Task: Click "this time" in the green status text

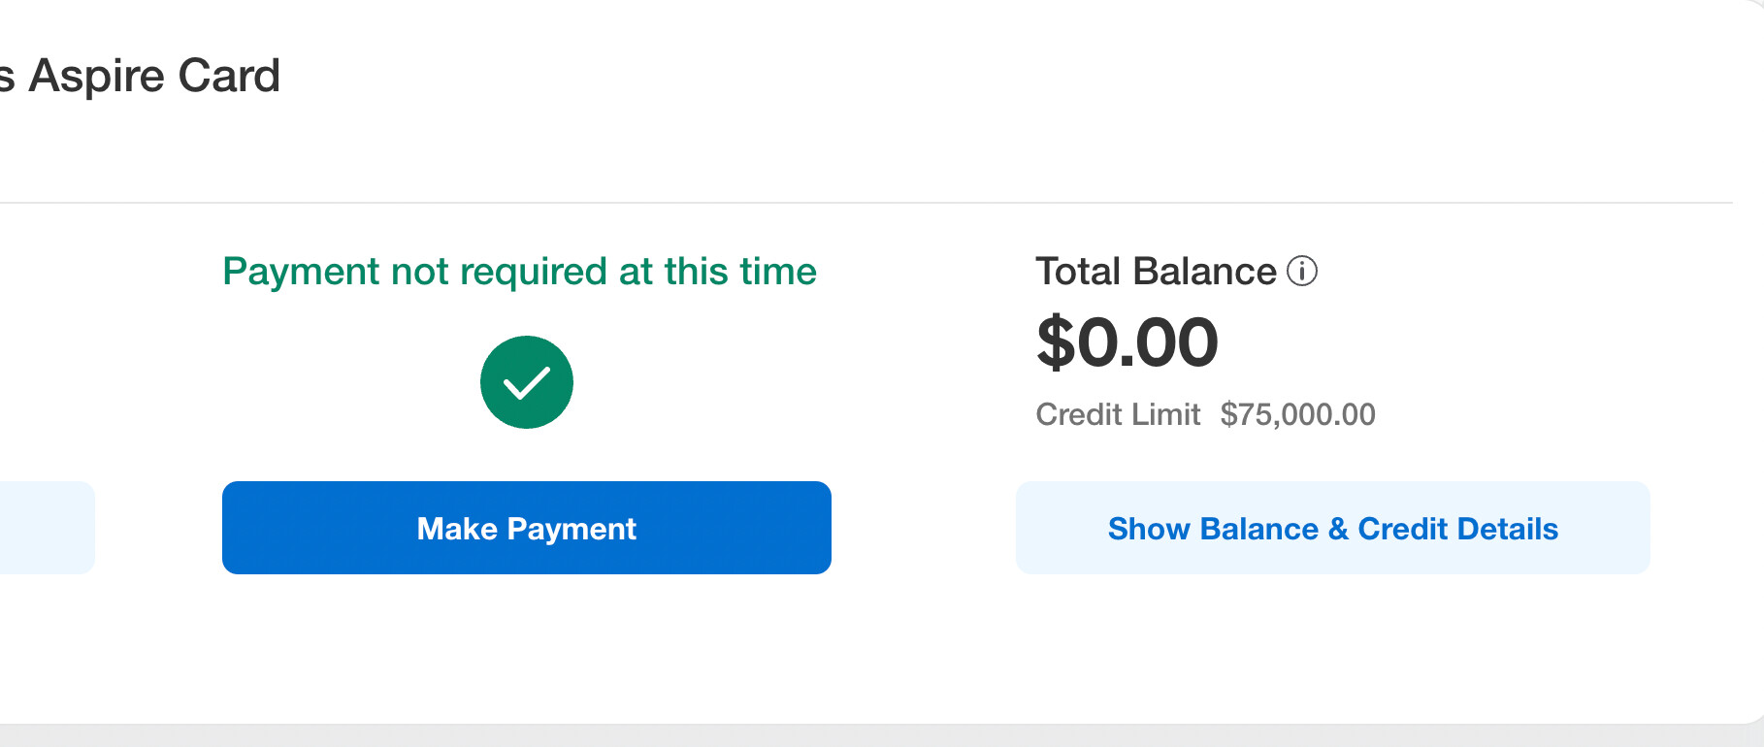Action: 740,272
